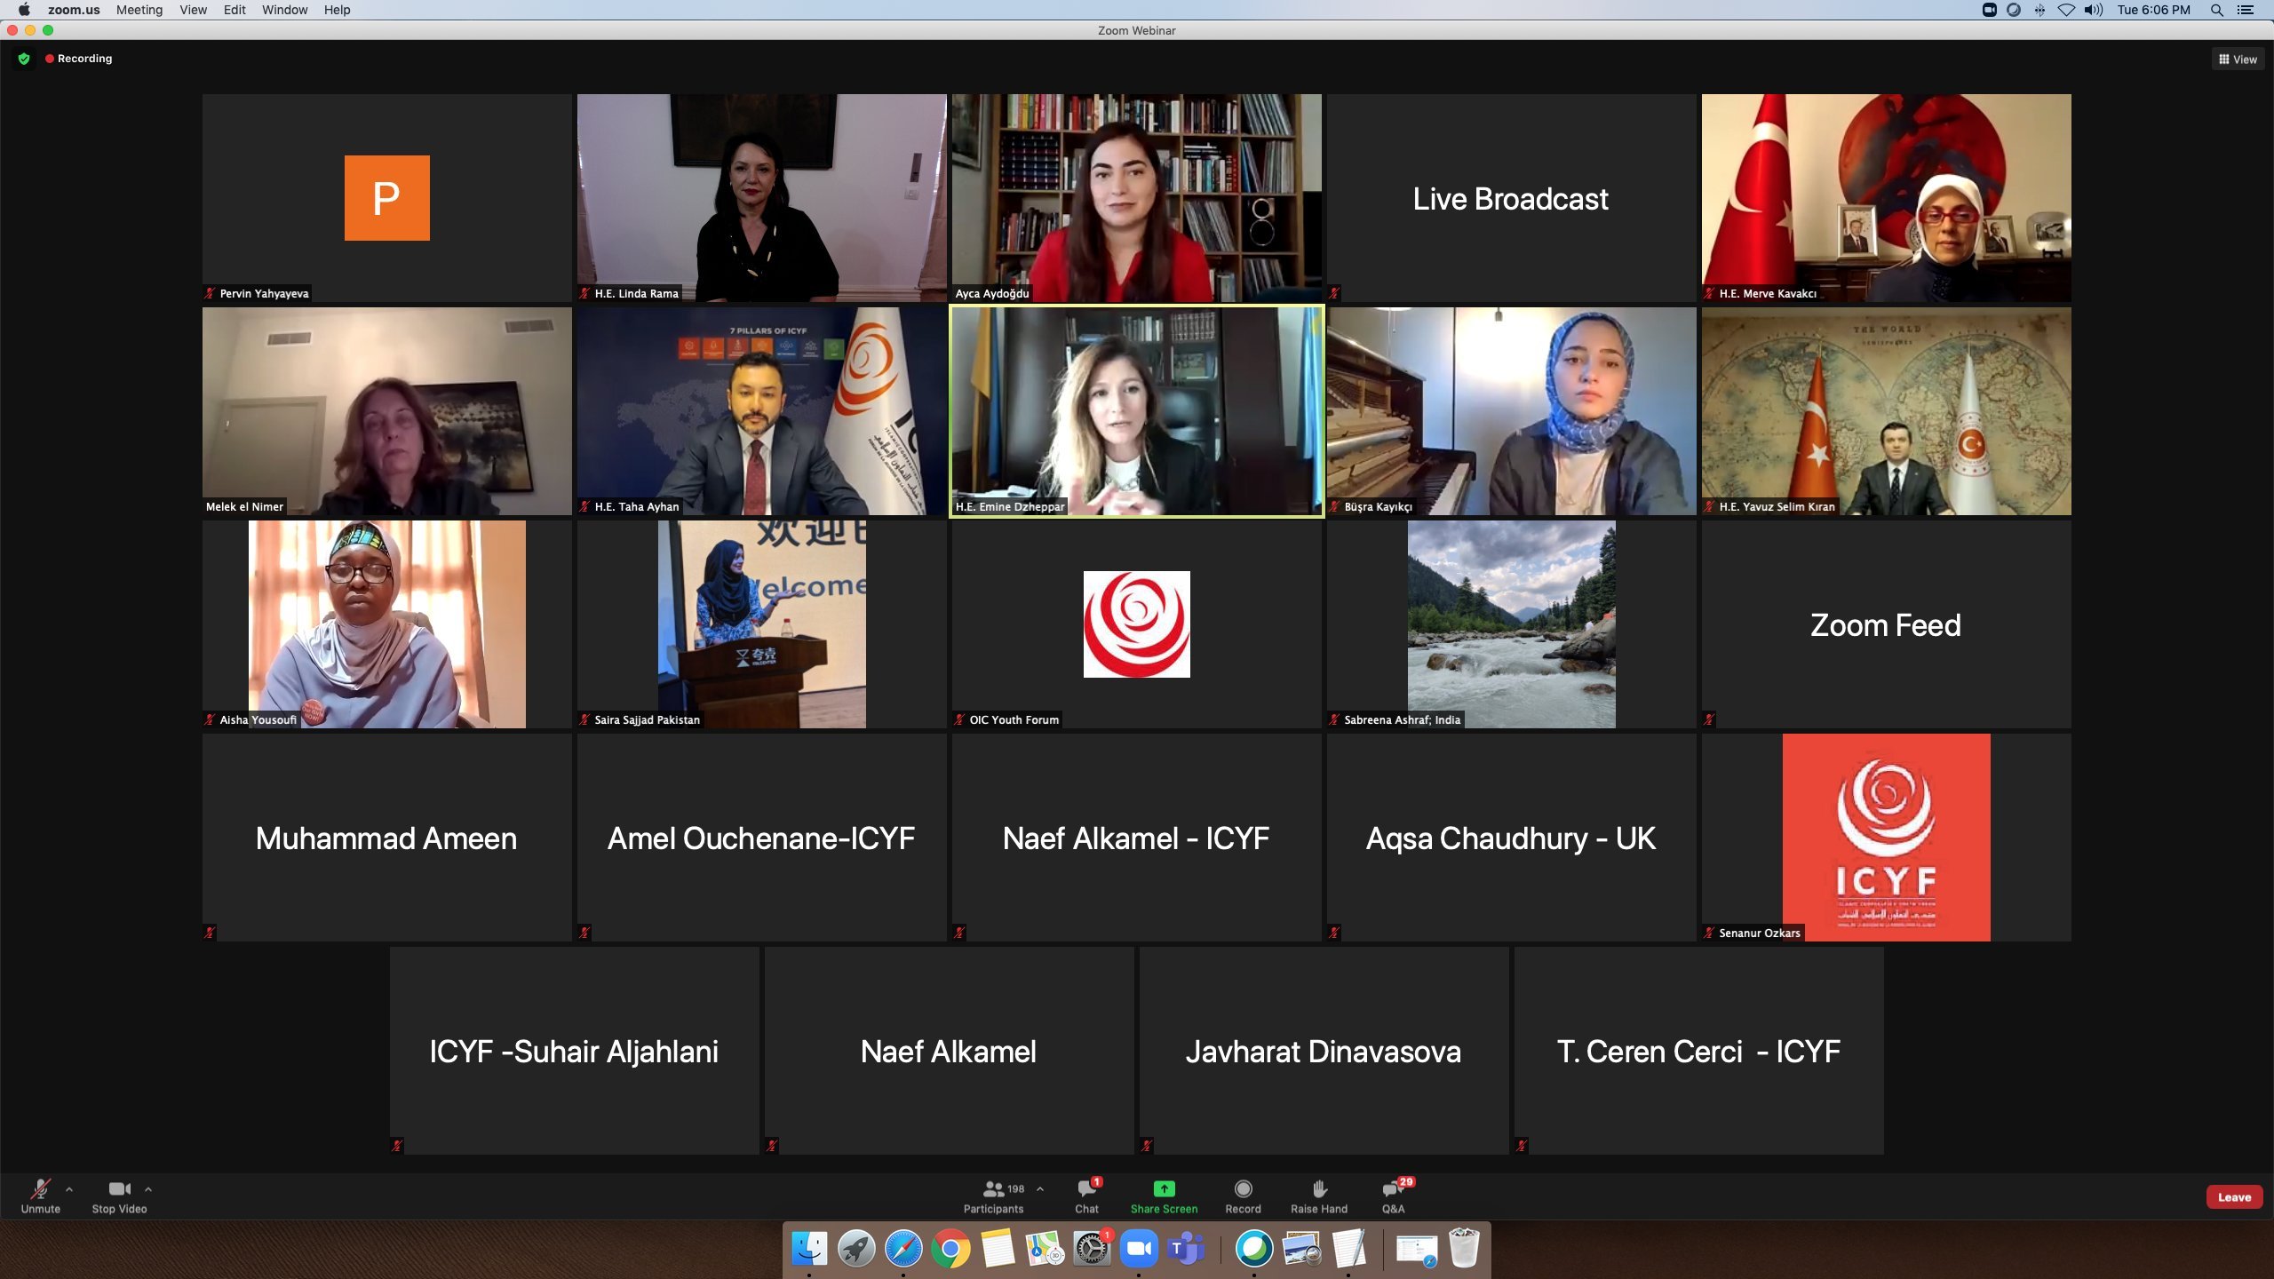
Task: Click the green encryption shield icon
Action: 24,59
